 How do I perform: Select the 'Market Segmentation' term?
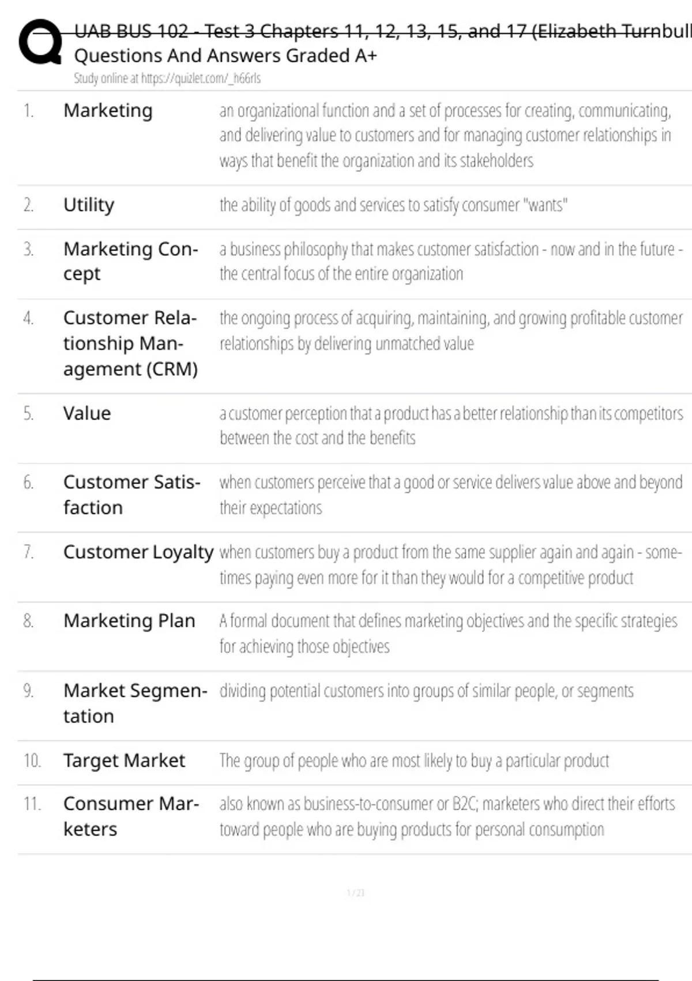[x=135, y=703]
